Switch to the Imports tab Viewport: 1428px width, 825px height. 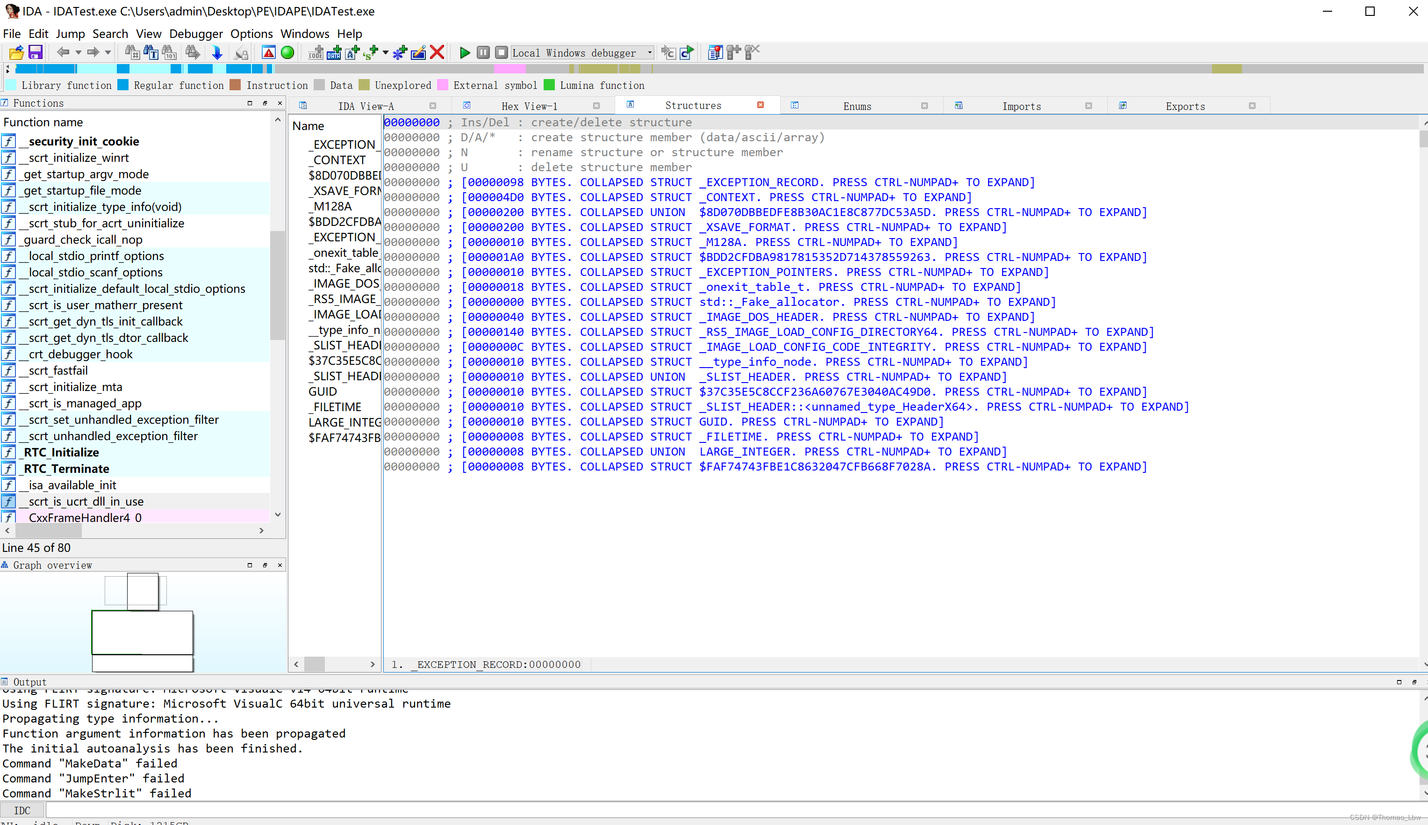click(1021, 106)
